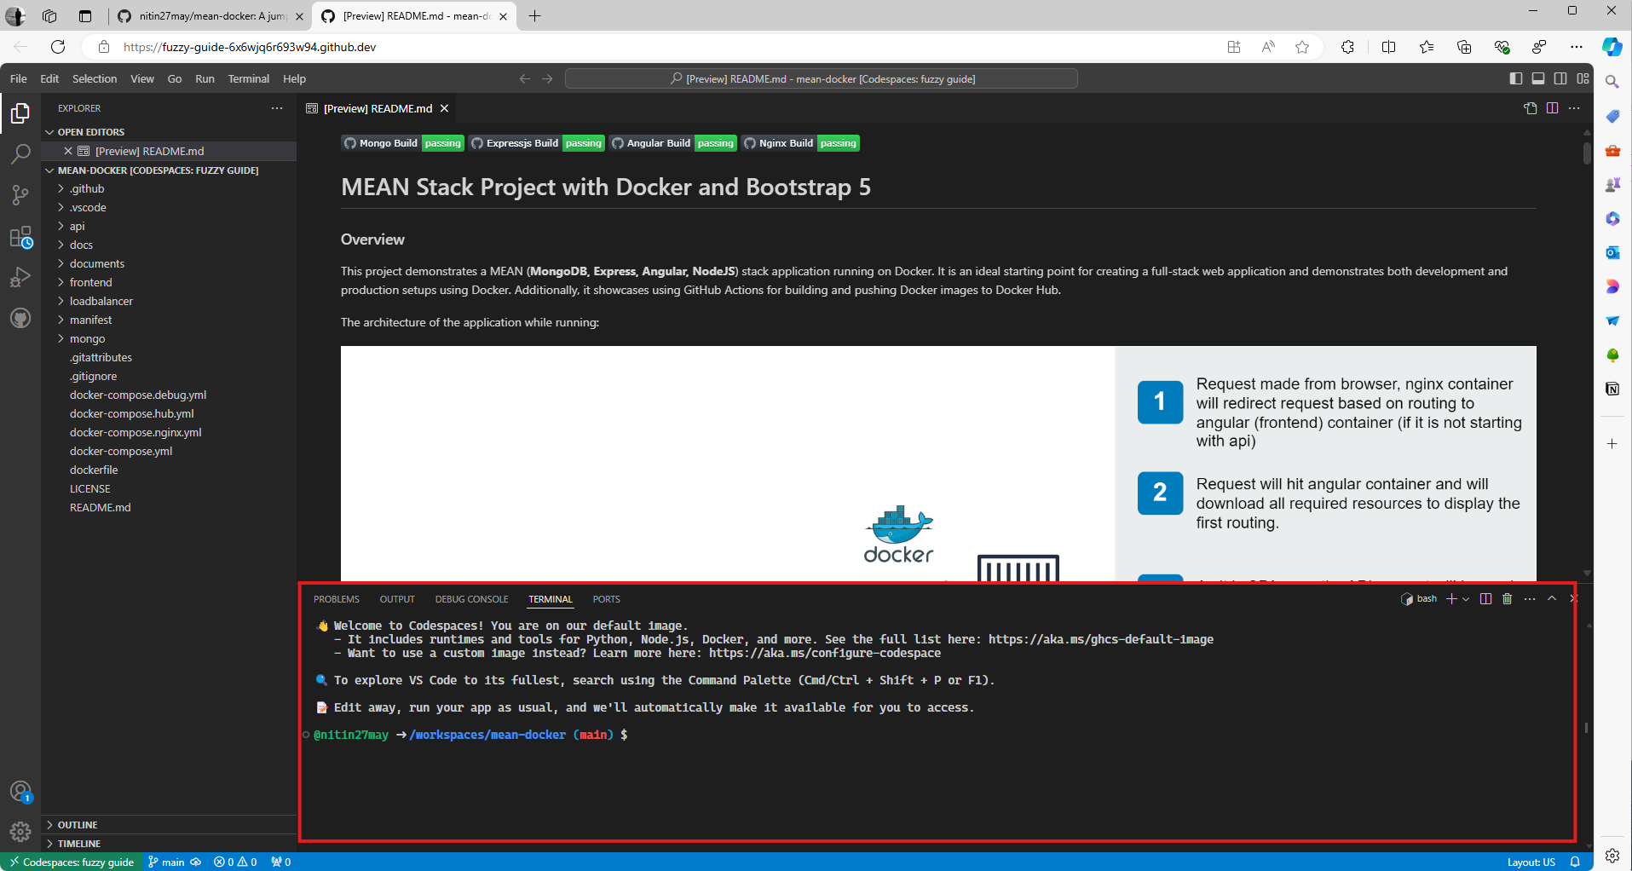1632x871 pixels.
Task: Open the Terminal menu
Action: pyautogui.click(x=248, y=78)
